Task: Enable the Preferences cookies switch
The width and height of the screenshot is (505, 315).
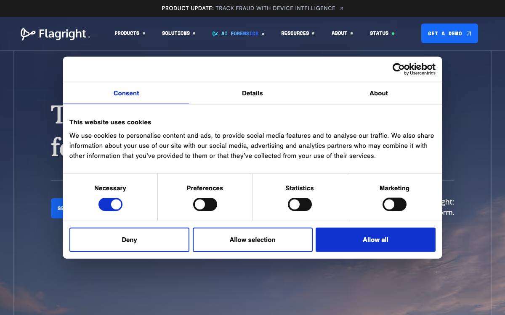Action: tap(205, 205)
